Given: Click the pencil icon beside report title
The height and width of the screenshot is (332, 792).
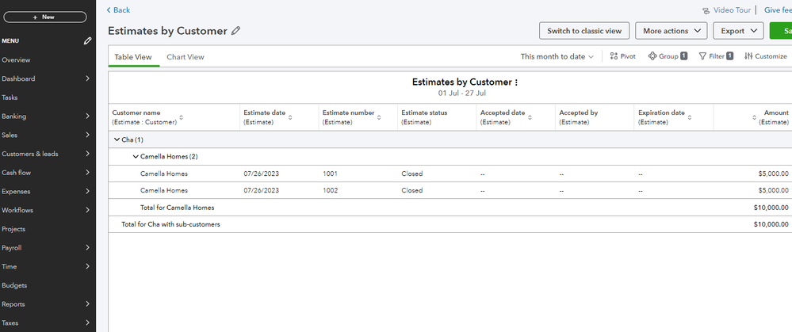Looking at the screenshot, I should tap(235, 31).
